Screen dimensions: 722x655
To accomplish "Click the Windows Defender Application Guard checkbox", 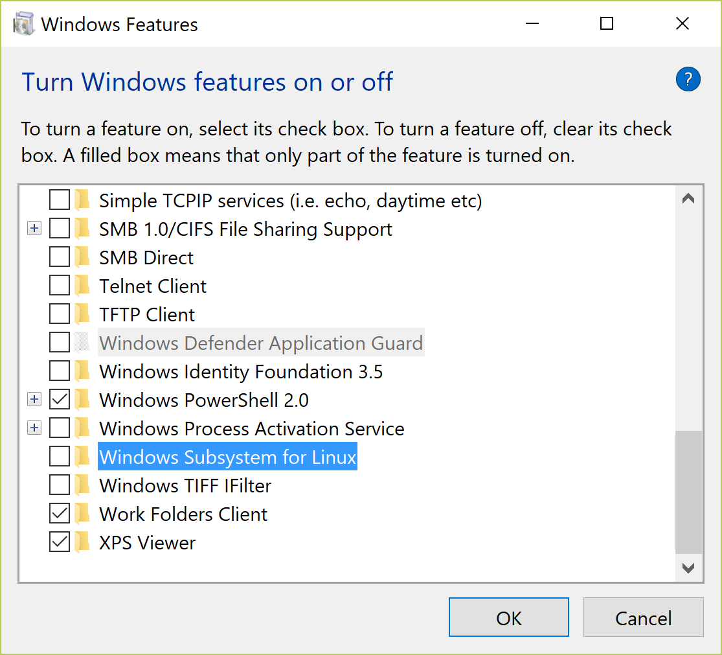I will click(x=60, y=342).
